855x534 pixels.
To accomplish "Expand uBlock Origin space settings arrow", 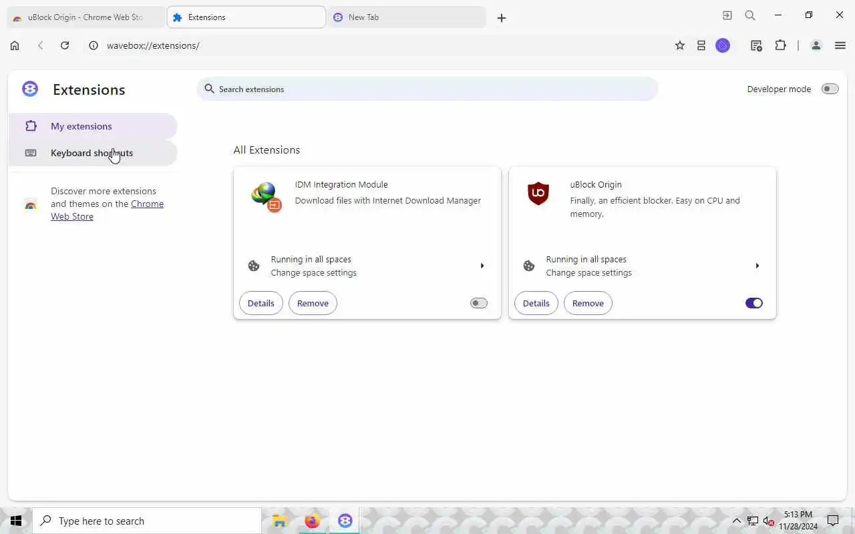I will tap(757, 266).
